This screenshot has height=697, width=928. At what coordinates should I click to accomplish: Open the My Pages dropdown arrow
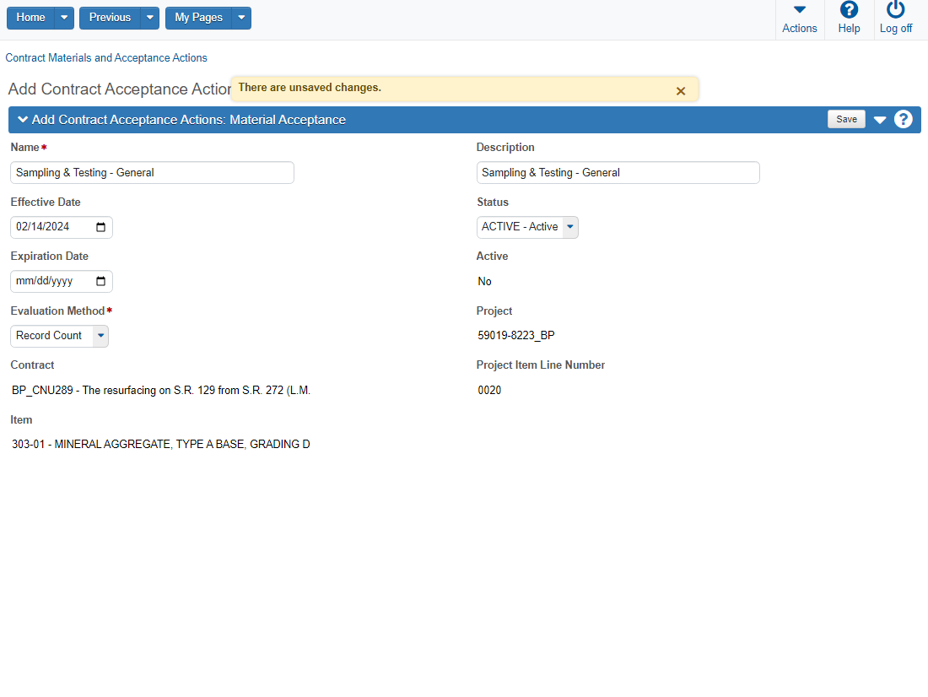tap(241, 18)
